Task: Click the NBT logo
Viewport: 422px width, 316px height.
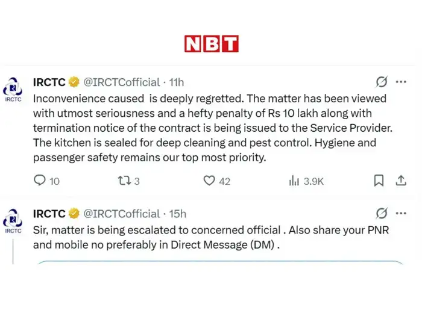Action: tap(211, 43)
